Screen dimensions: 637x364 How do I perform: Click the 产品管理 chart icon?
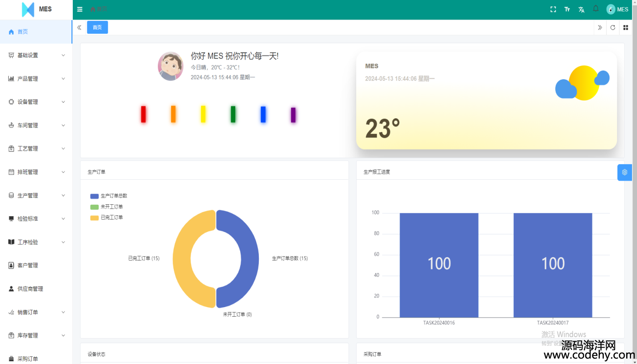click(x=11, y=79)
